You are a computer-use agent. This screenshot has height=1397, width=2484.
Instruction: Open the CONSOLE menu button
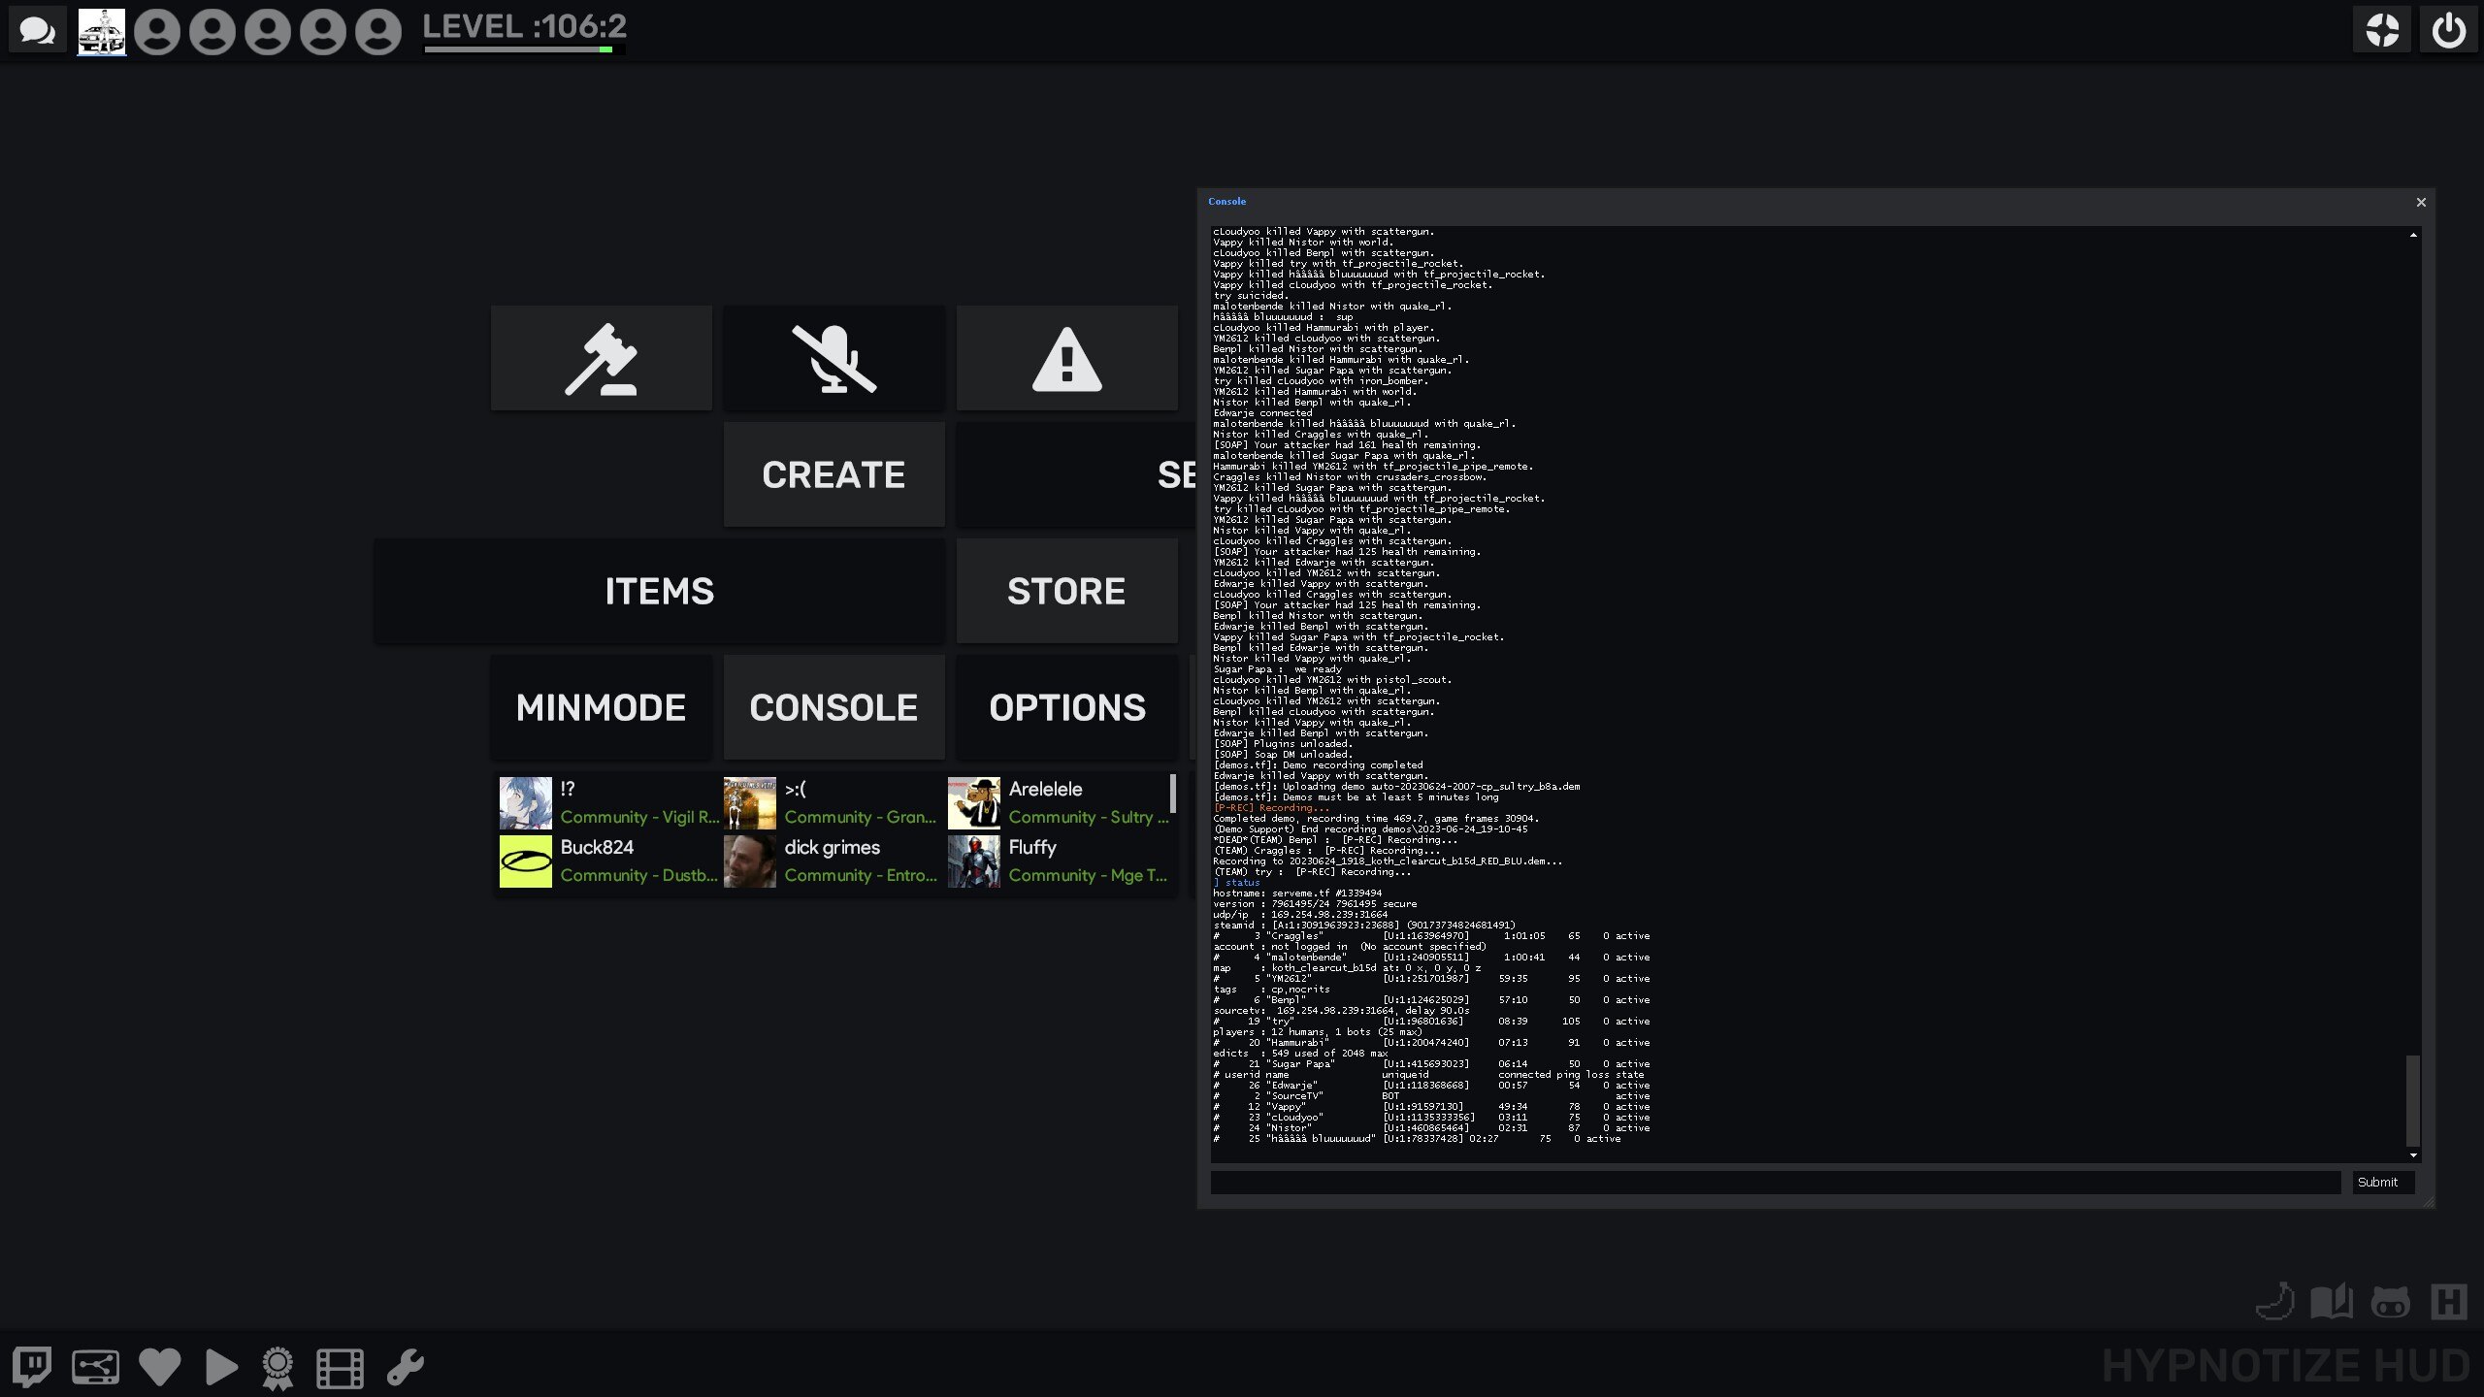click(x=833, y=707)
